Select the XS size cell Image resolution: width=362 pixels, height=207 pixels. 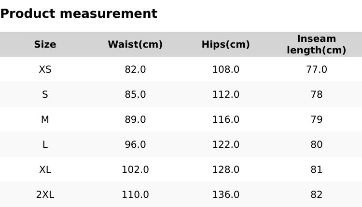coord(45,69)
